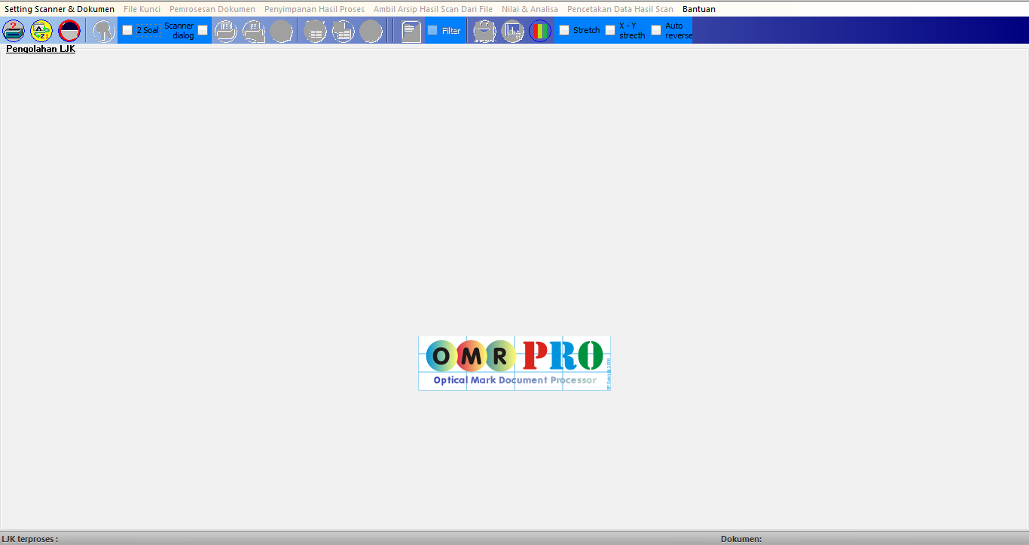Toggle the Scanner dialog checkbox
This screenshot has height=545, width=1029.
(202, 29)
